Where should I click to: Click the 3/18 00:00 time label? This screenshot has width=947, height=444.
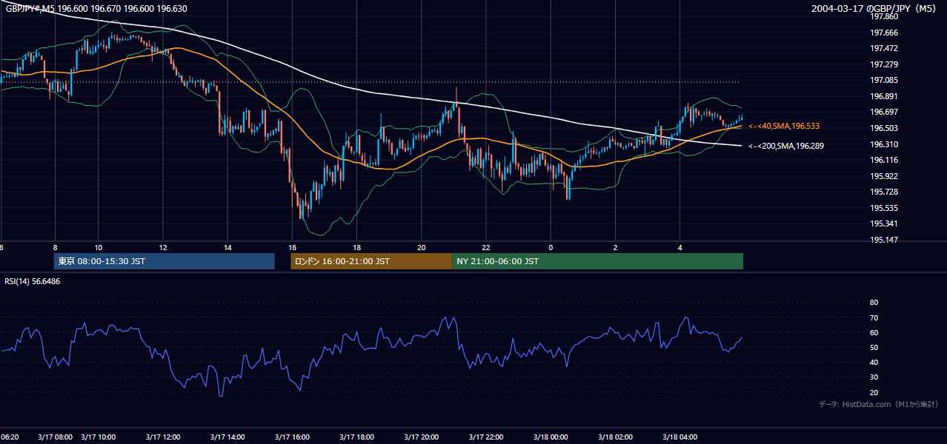(551, 437)
